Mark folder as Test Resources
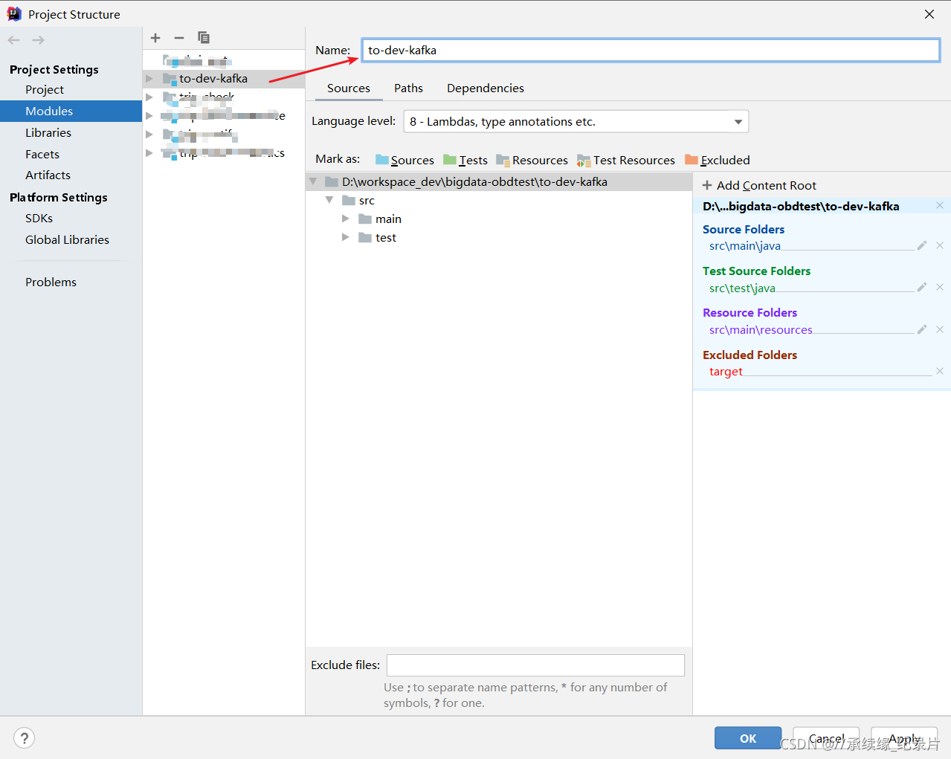This screenshot has width=951, height=759. tap(626, 160)
